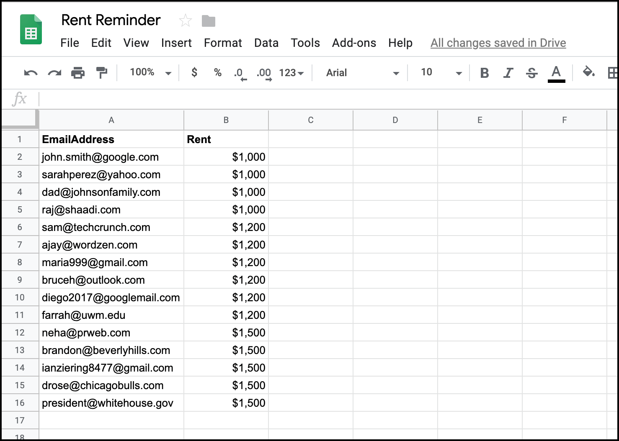Open the fill color bucket

point(589,72)
